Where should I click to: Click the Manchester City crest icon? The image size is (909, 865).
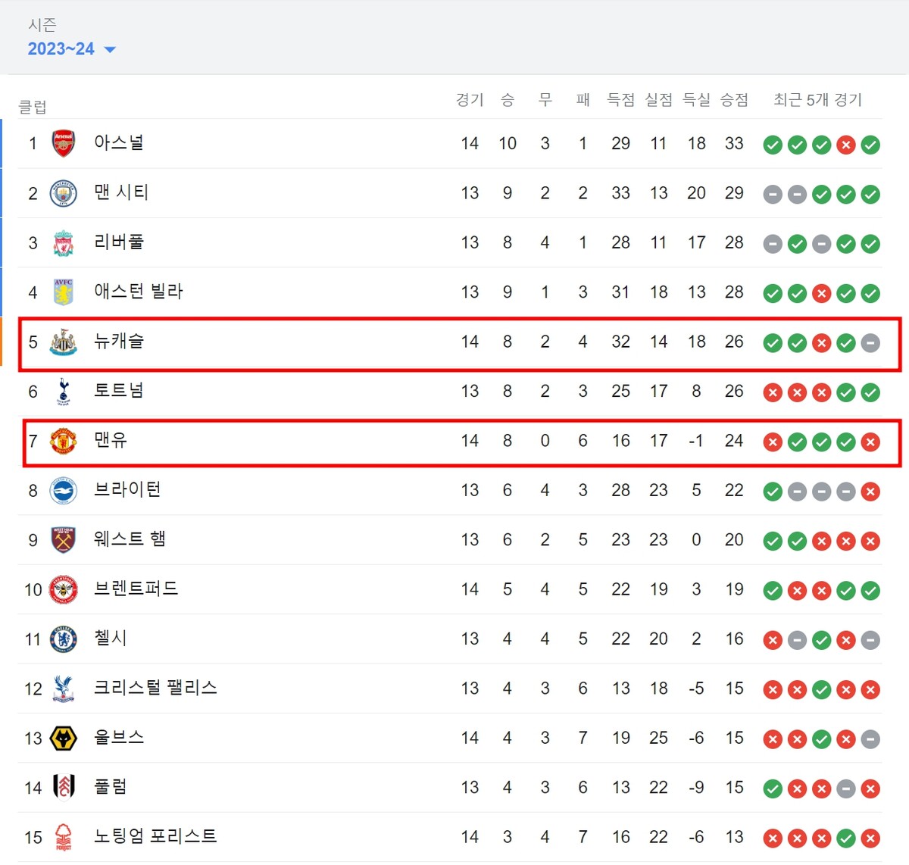click(64, 193)
